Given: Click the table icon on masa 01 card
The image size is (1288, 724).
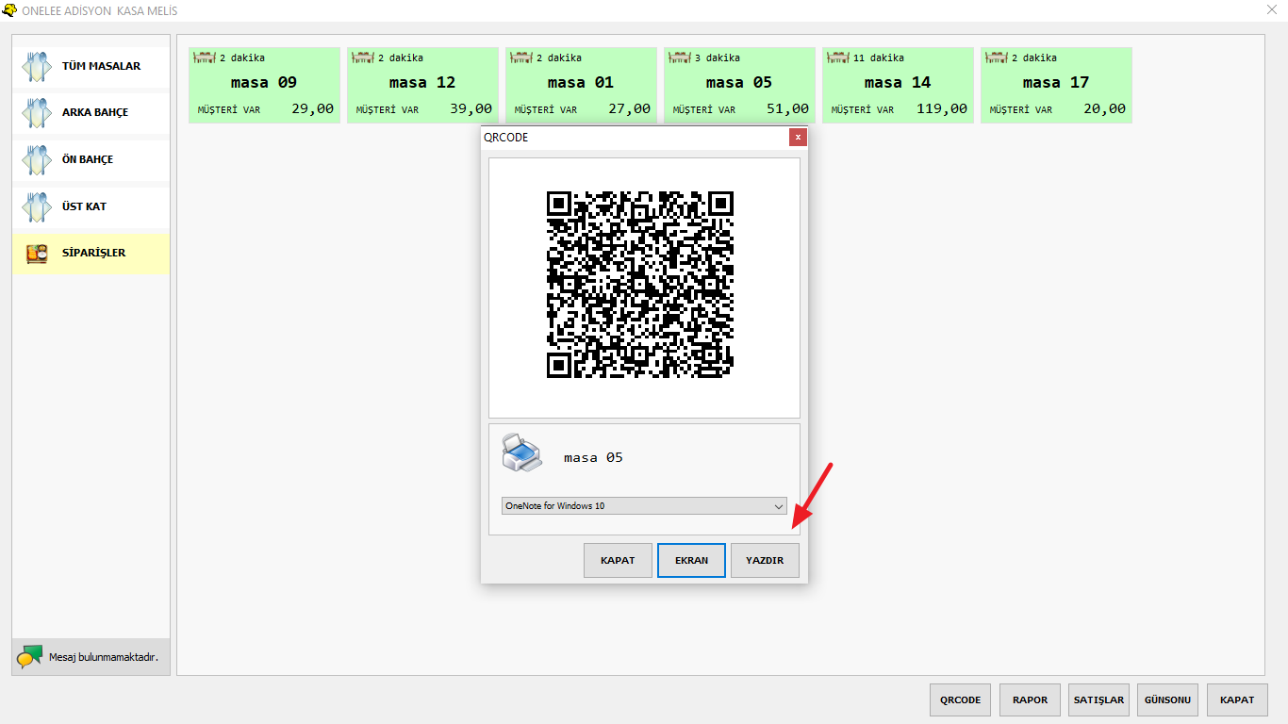Looking at the screenshot, I should click(x=522, y=58).
